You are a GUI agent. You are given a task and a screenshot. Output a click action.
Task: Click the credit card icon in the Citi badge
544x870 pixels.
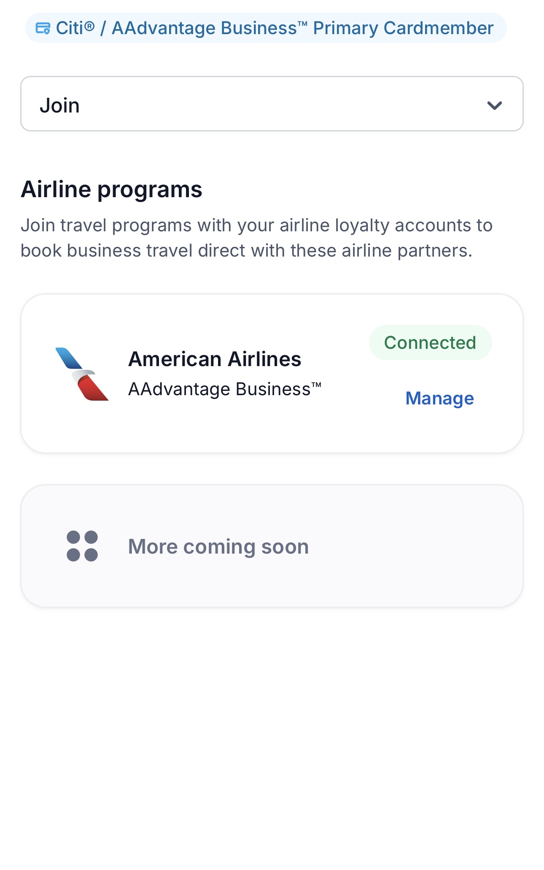(x=43, y=28)
